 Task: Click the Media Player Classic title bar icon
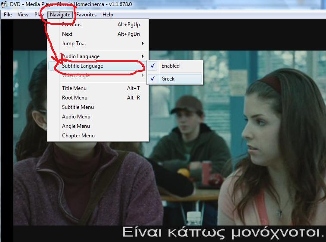click(x=4, y=4)
